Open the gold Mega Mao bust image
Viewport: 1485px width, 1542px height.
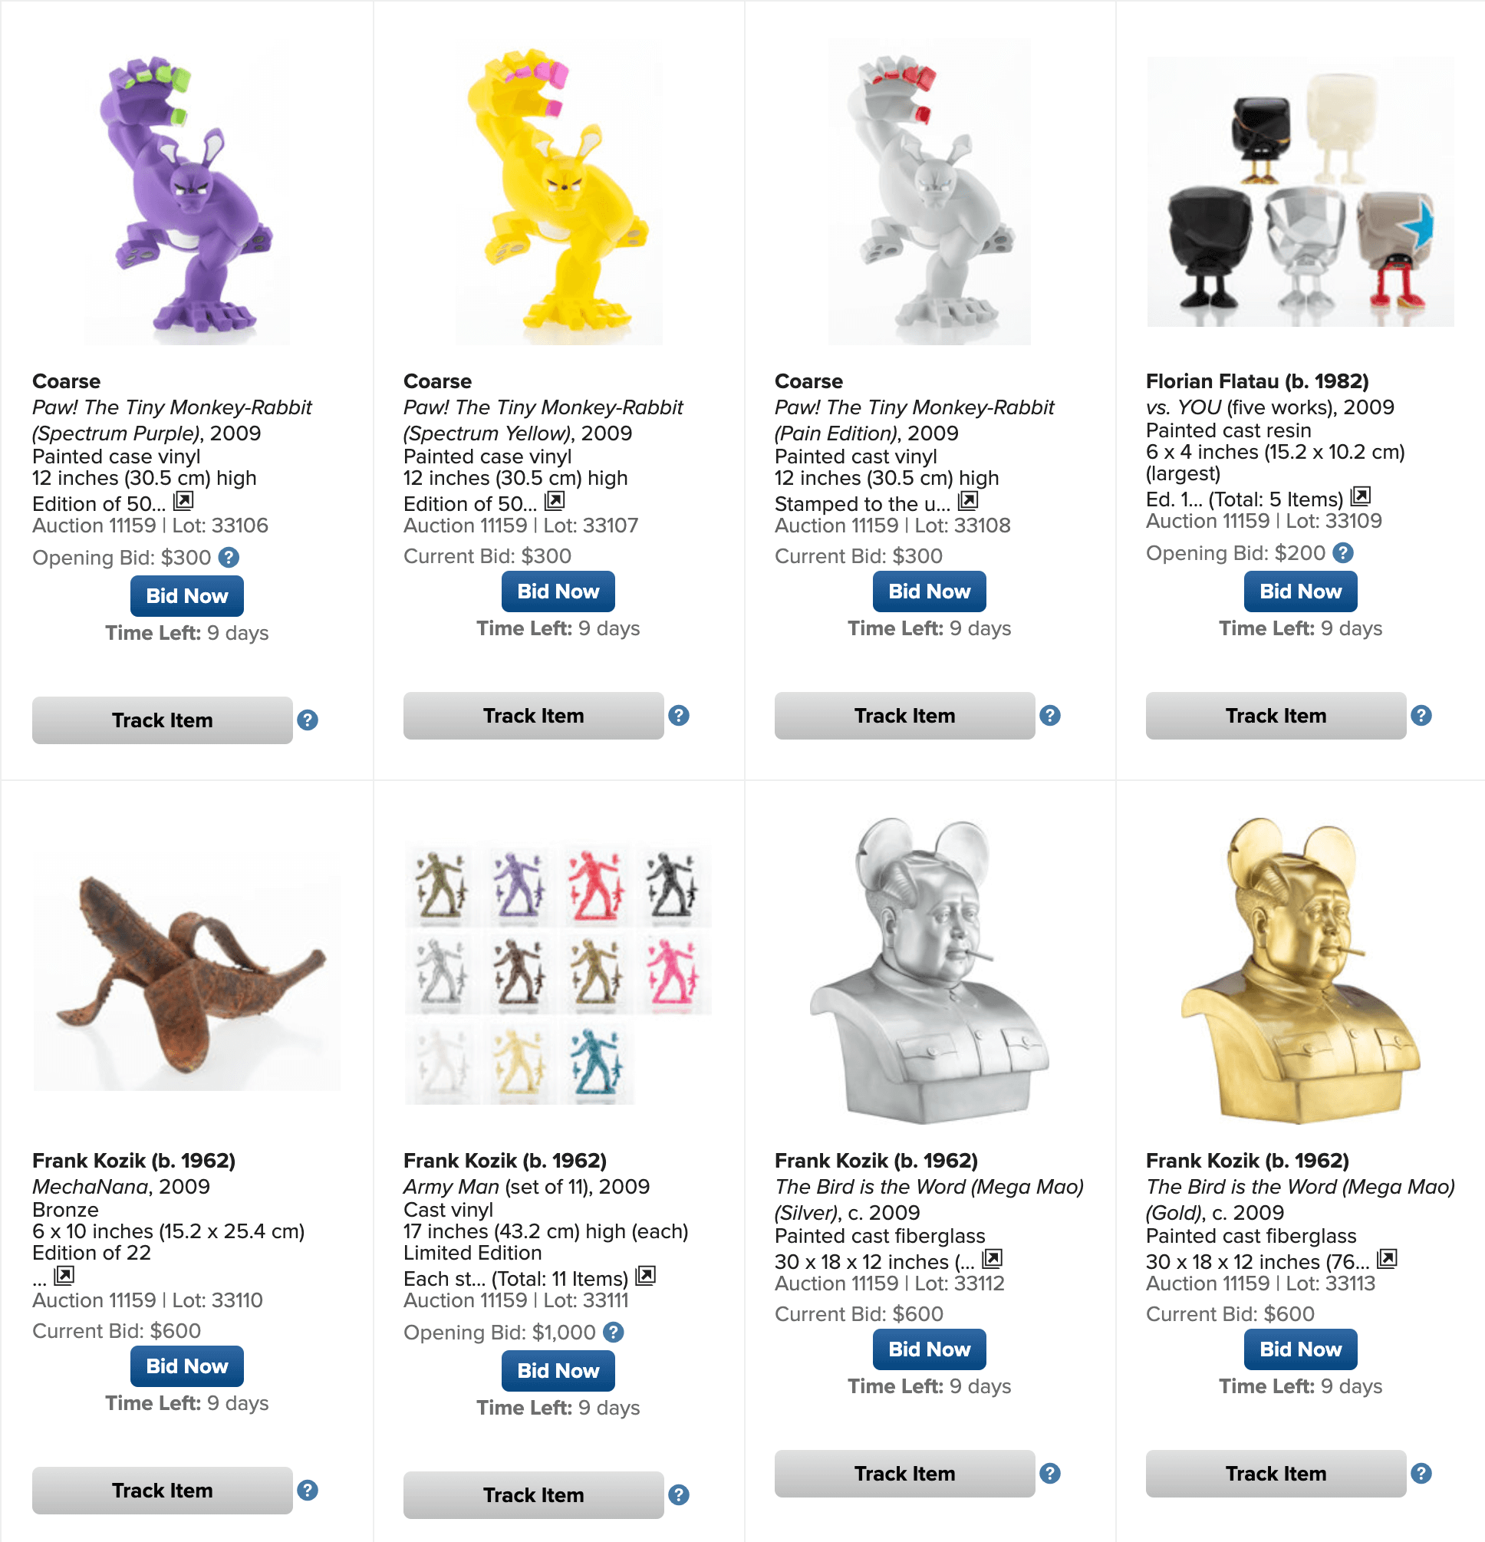coord(1300,969)
